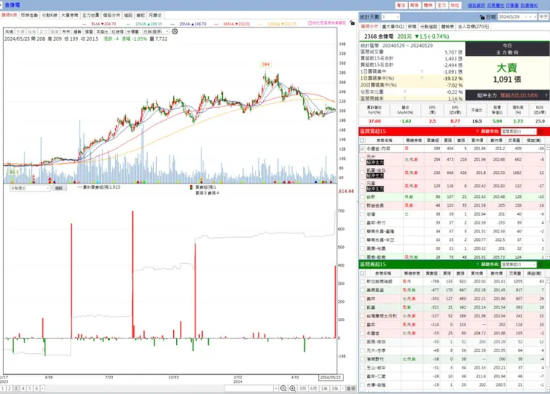This screenshot has height=394, width=550.
Task: Check the 元大-忠孝 row in the sell table
Action: (x=363, y=350)
